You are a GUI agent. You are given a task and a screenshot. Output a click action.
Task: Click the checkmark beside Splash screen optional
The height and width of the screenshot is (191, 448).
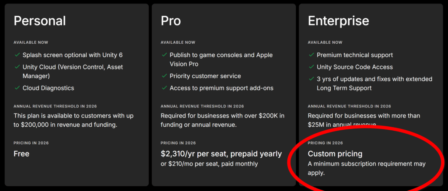click(17, 55)
